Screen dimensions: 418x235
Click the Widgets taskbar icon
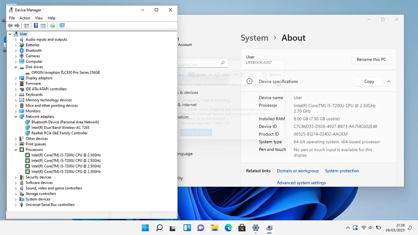tap(187, 228)
